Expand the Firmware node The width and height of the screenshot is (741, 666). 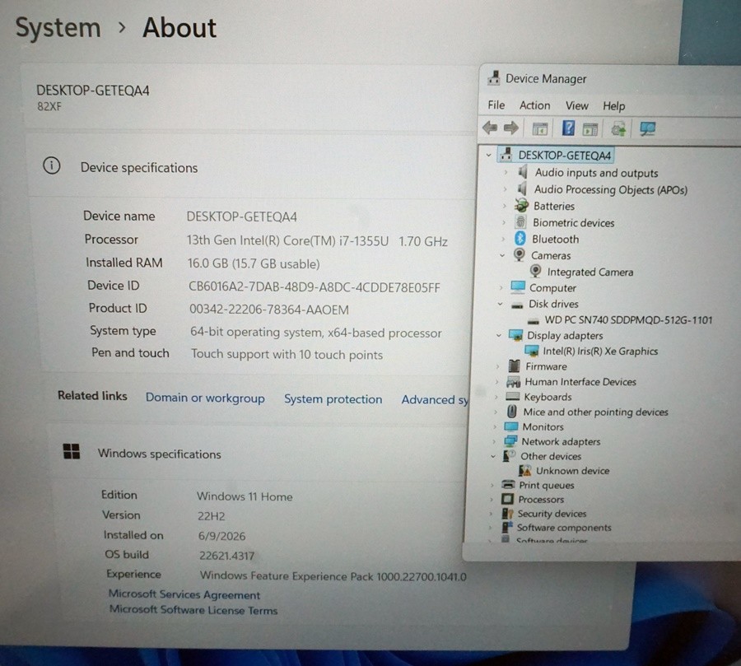click(x=497, y=366)
